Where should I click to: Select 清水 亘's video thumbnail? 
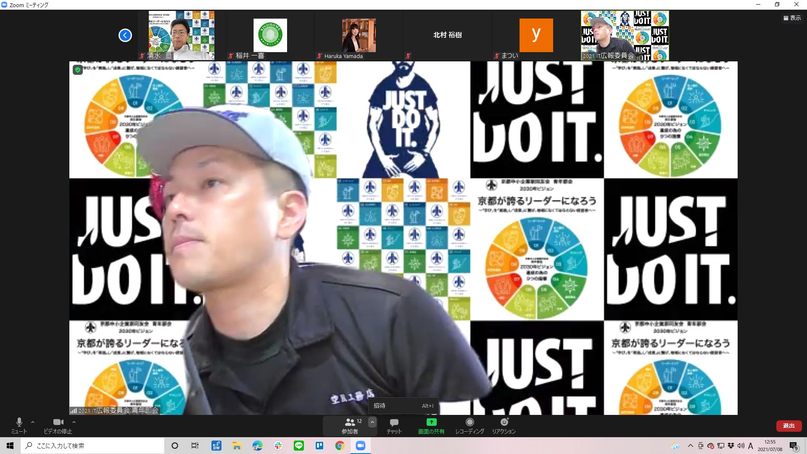(182, 35)
